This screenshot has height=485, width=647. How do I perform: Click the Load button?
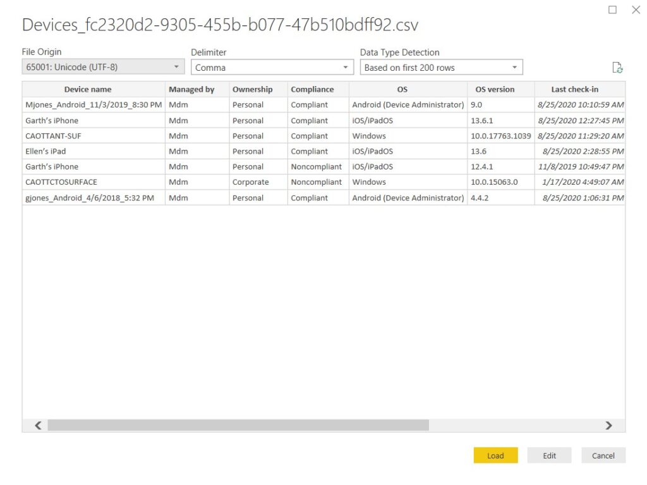tap(495, 455)
